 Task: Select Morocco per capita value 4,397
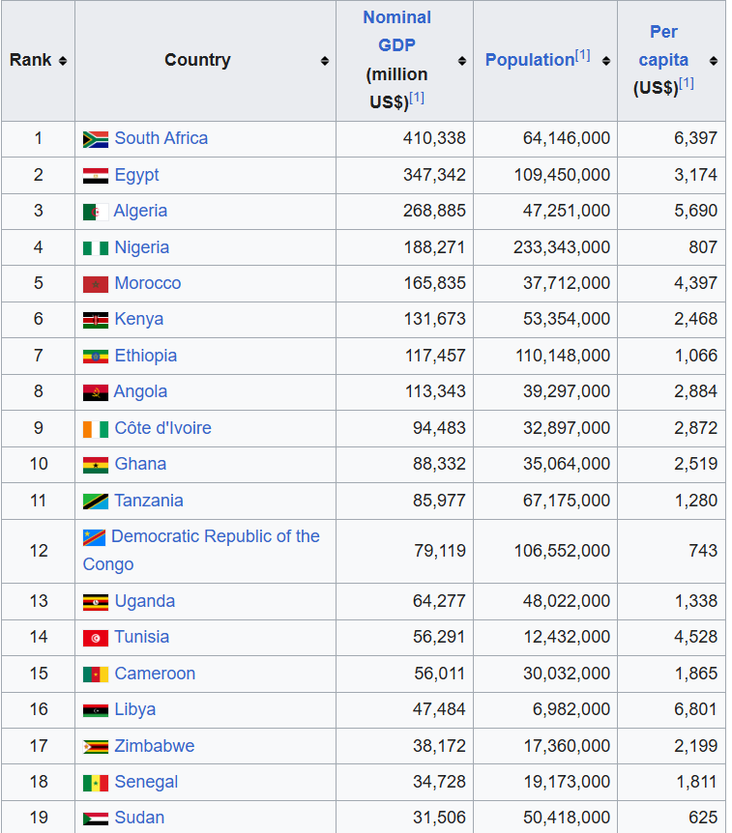(695, 283)
